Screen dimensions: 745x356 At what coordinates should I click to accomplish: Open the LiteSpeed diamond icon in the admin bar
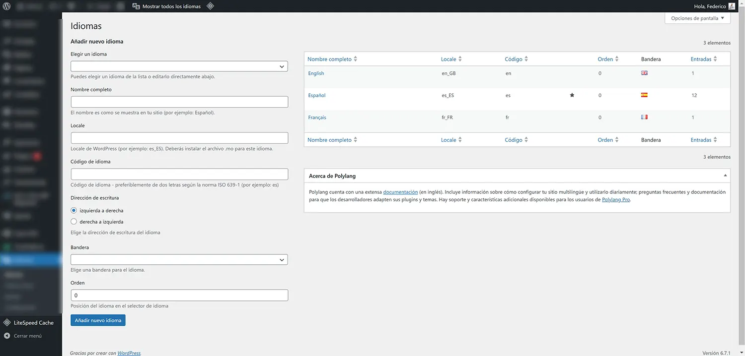[x=210, y=6]
